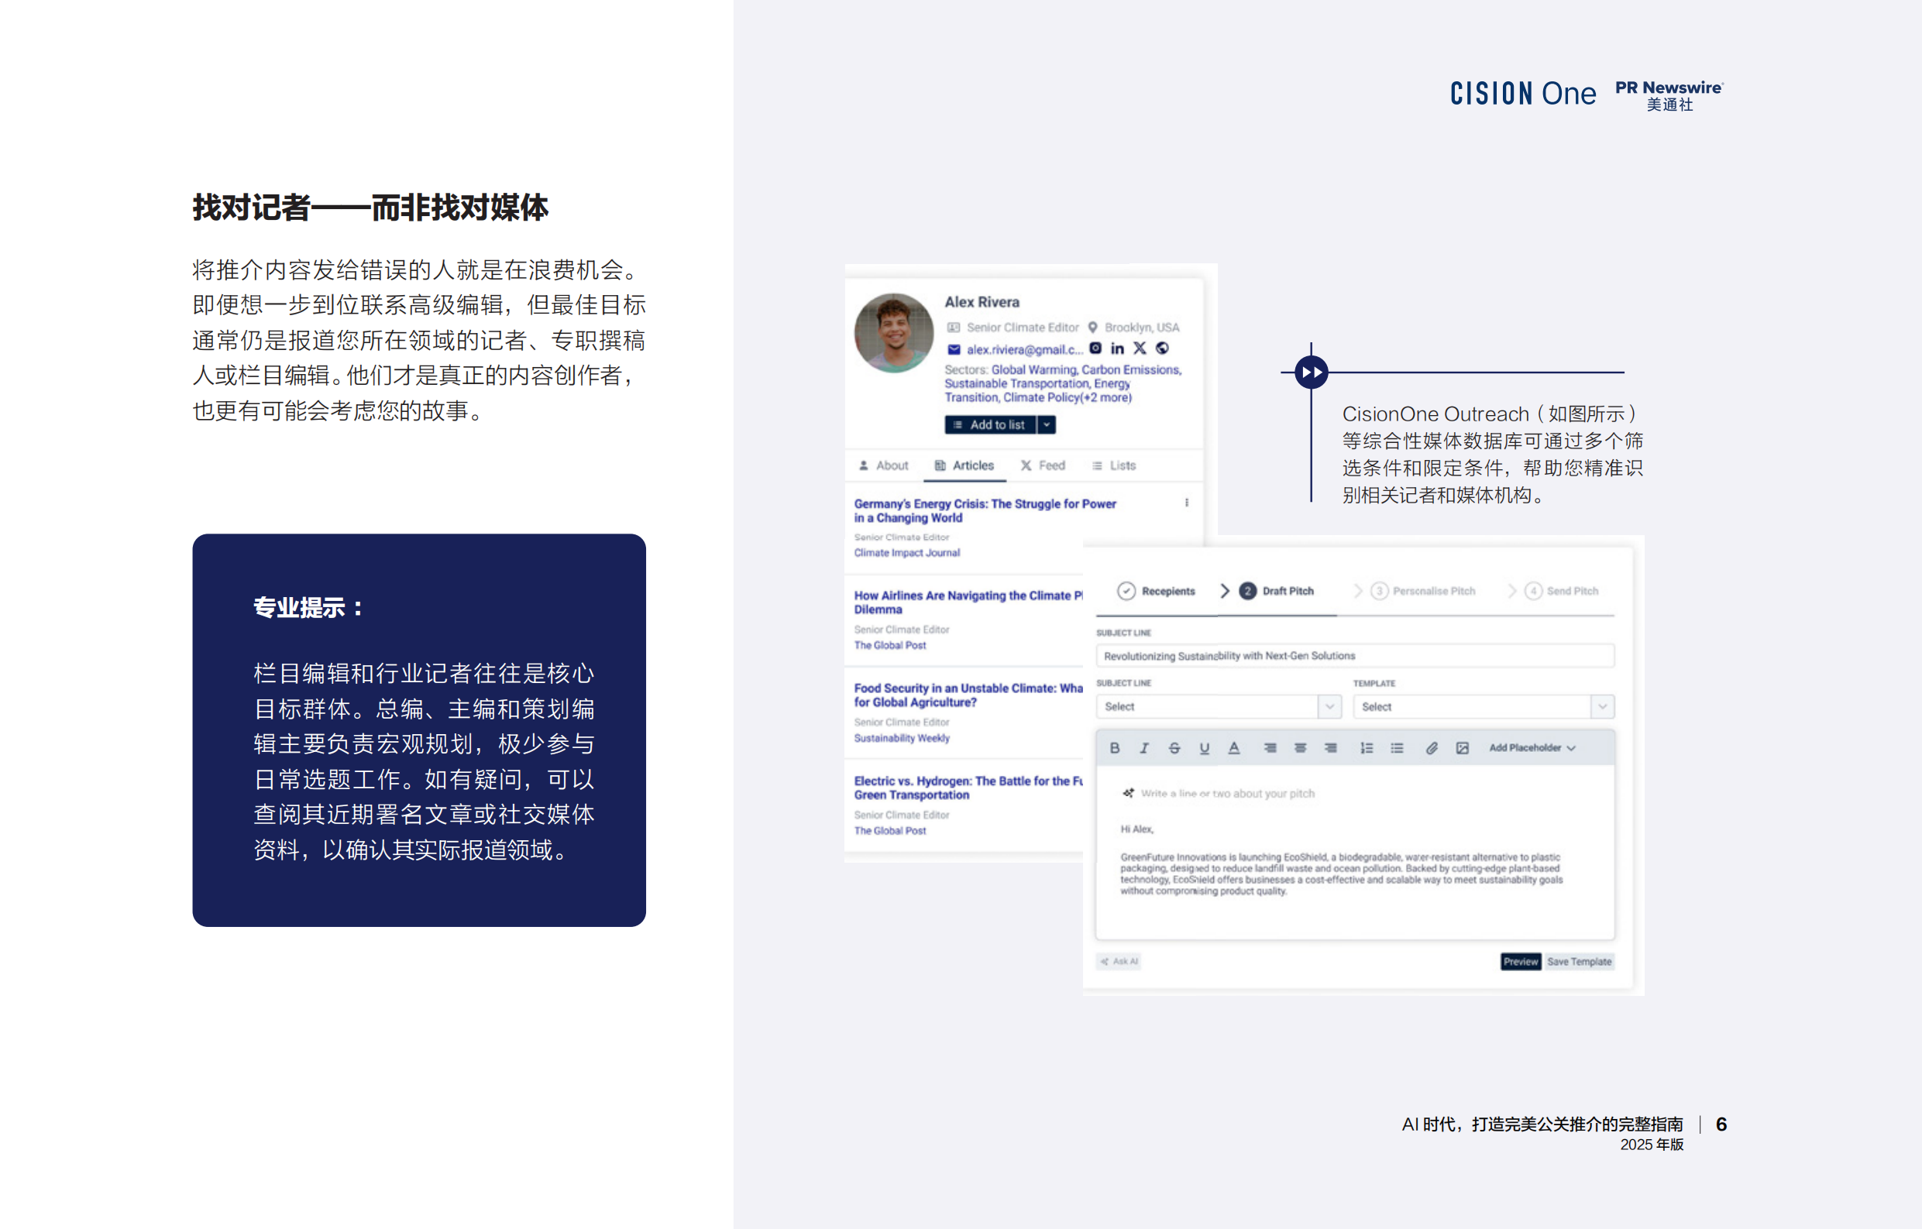Viewport: 1922px width, 1229px height.
Task: Select the completed Recipients step
Action: point(1157,591)
